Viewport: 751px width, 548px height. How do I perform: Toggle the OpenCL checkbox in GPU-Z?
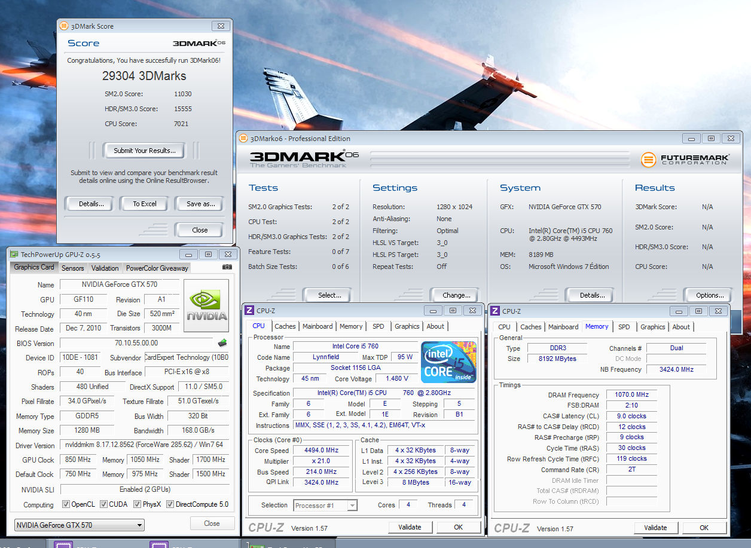pyautogui.click(x=66, y=504)
